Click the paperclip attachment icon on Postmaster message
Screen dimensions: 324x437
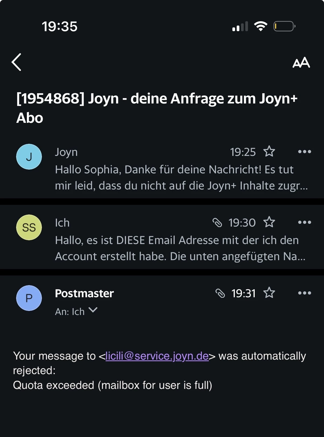[220, 293]
